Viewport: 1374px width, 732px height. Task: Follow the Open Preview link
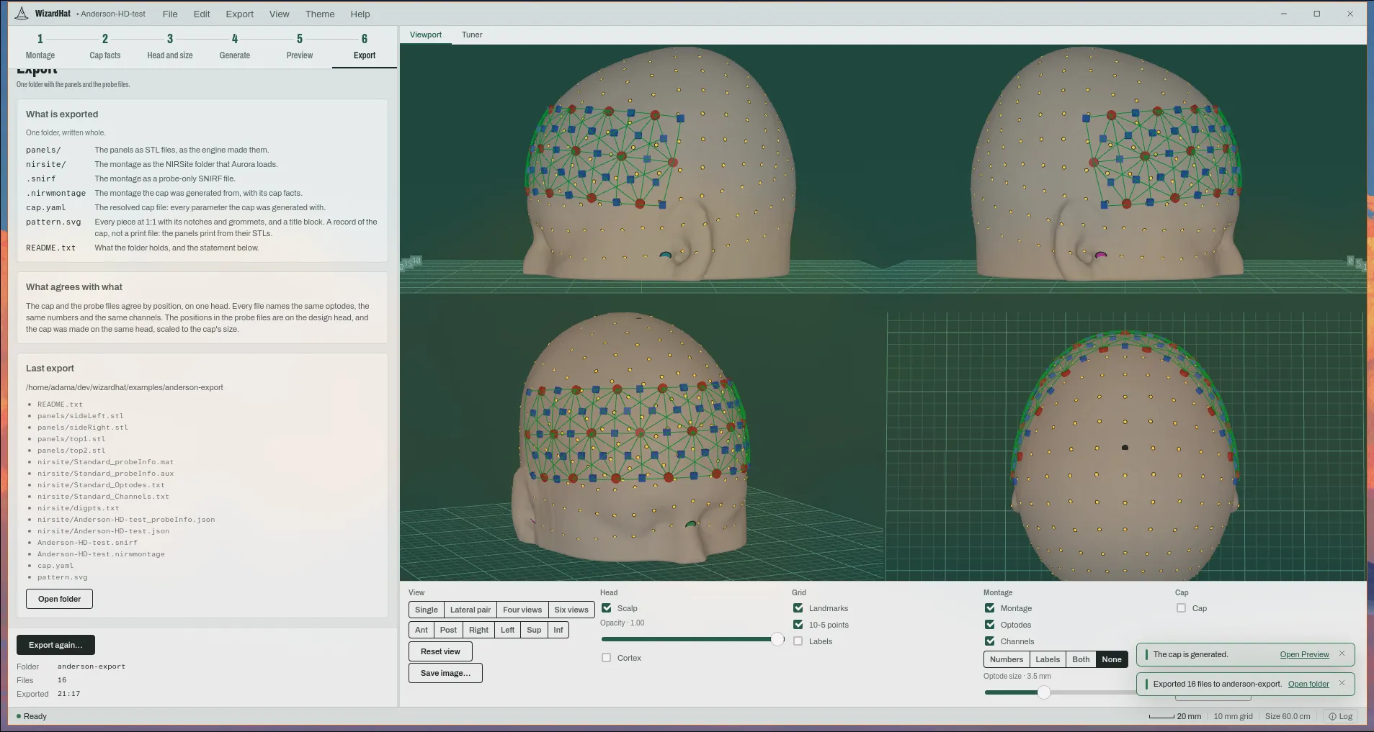pos(1304,654)
